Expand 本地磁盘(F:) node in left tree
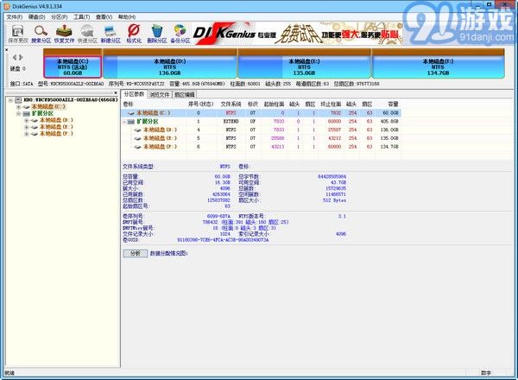The height and width of the screenshot is (380, 518). point(27,134)
